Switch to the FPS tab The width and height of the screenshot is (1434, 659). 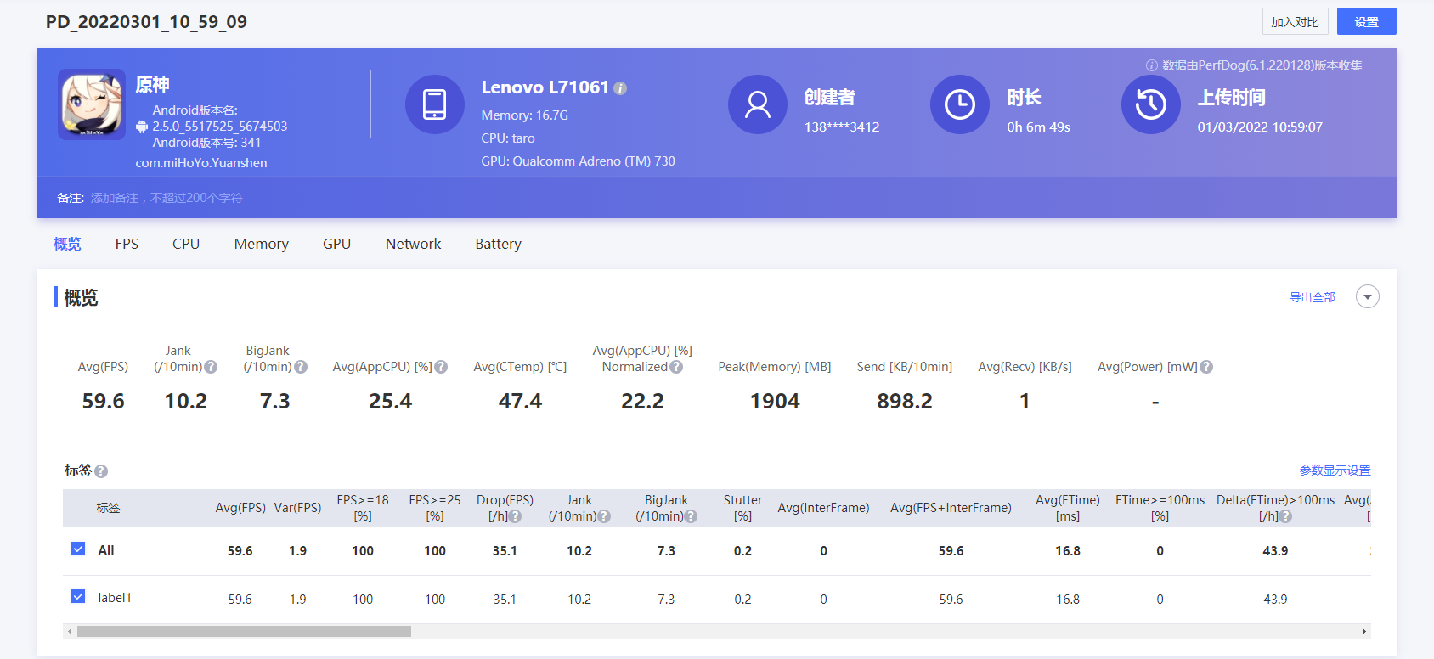[x=127, y=244]
